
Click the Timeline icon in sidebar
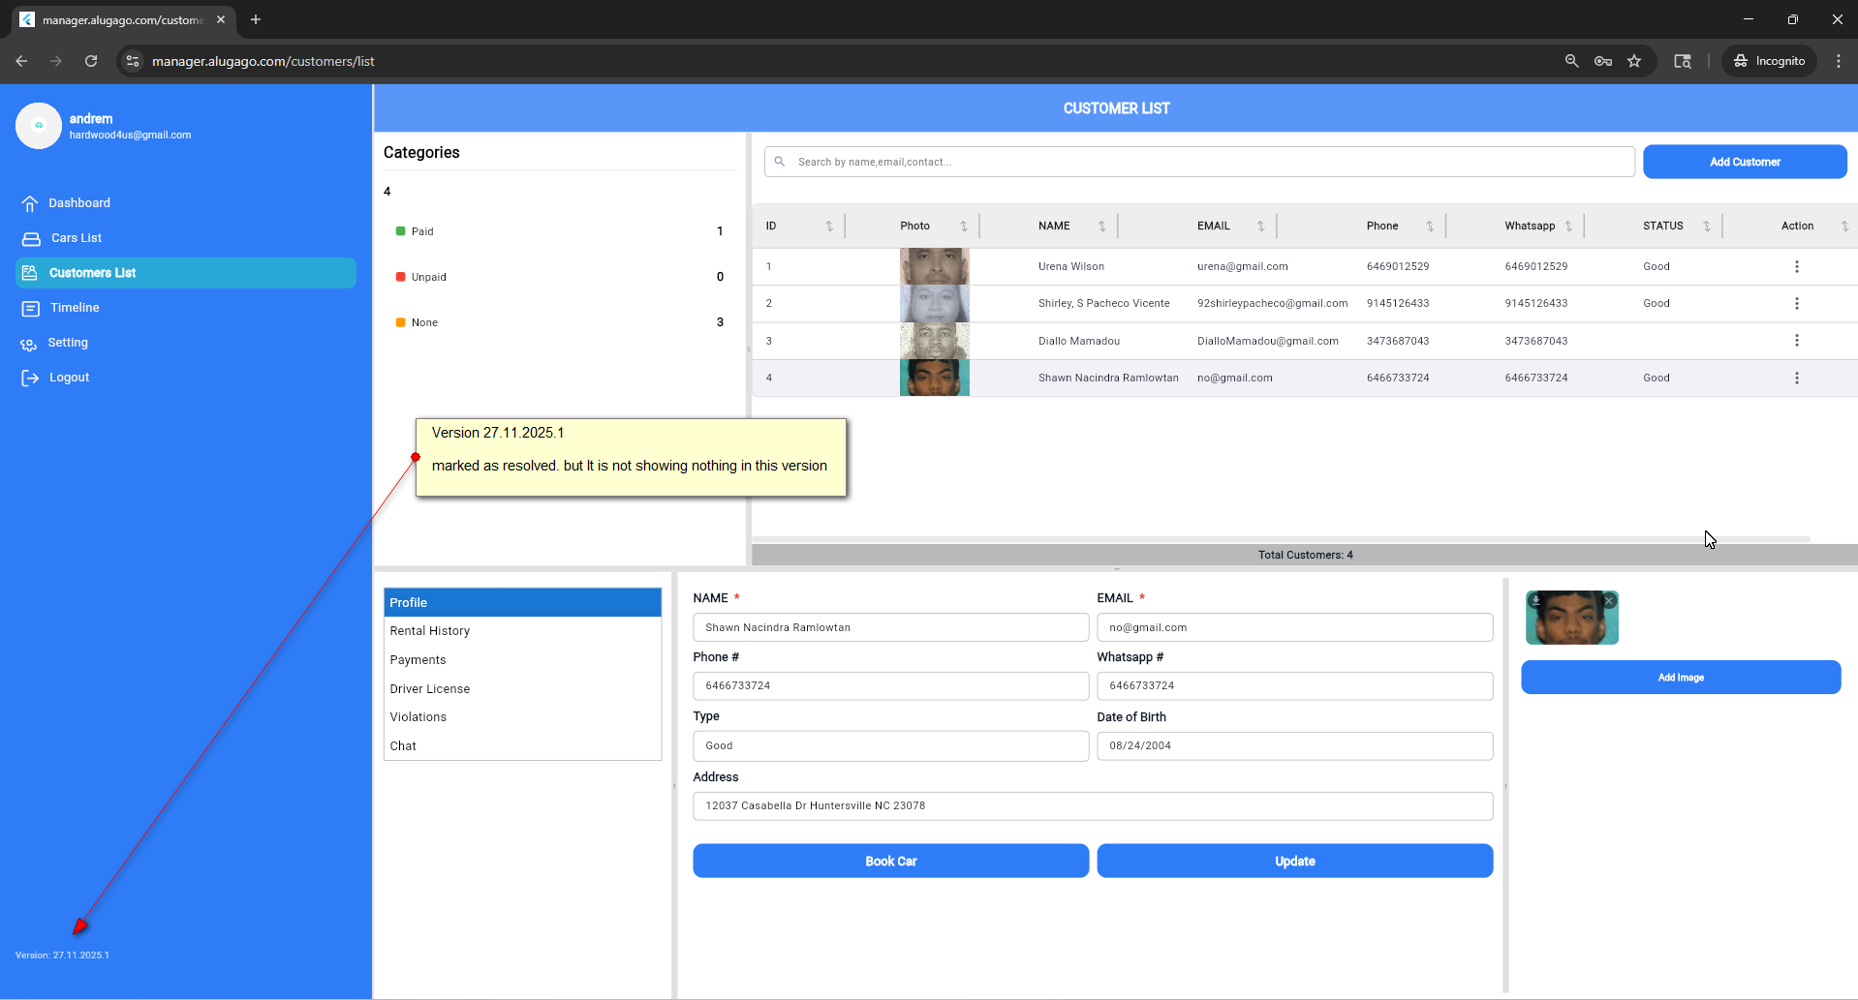tap(31, 308)
